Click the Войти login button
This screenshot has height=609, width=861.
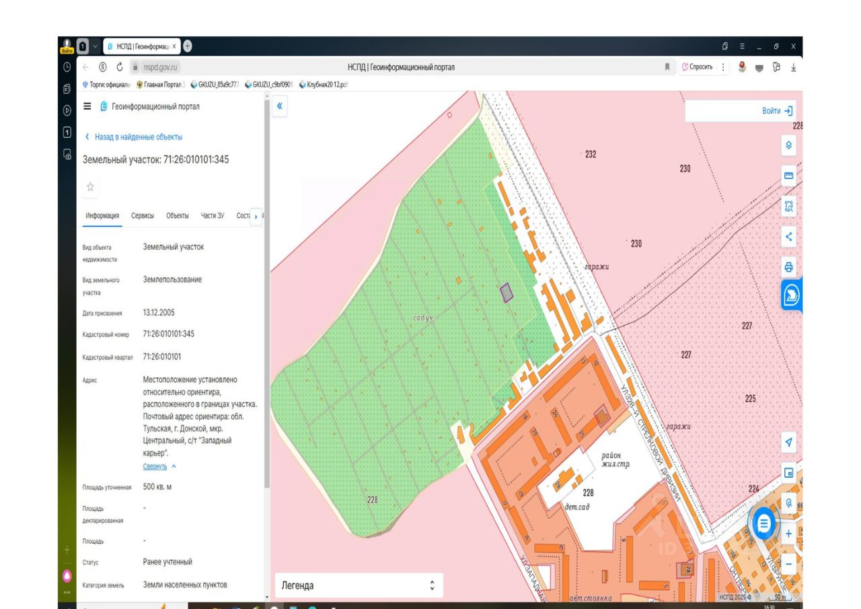point(778,110)
